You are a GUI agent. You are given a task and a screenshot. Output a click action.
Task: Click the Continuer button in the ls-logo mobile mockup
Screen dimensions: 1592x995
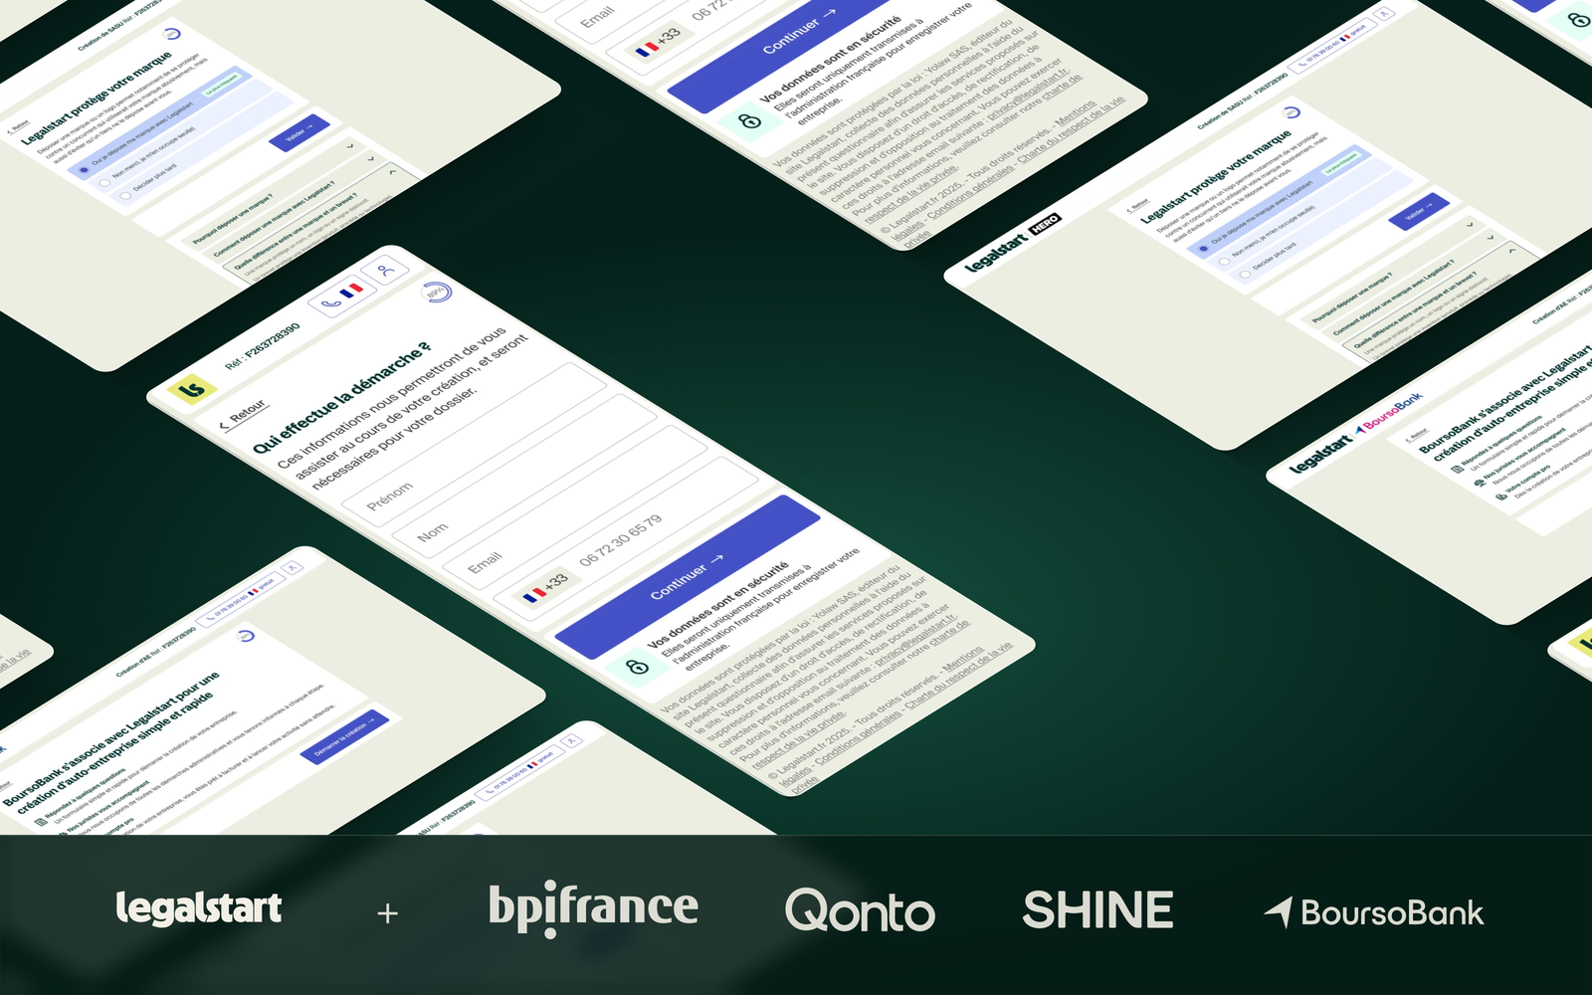(x=688, y=577)
